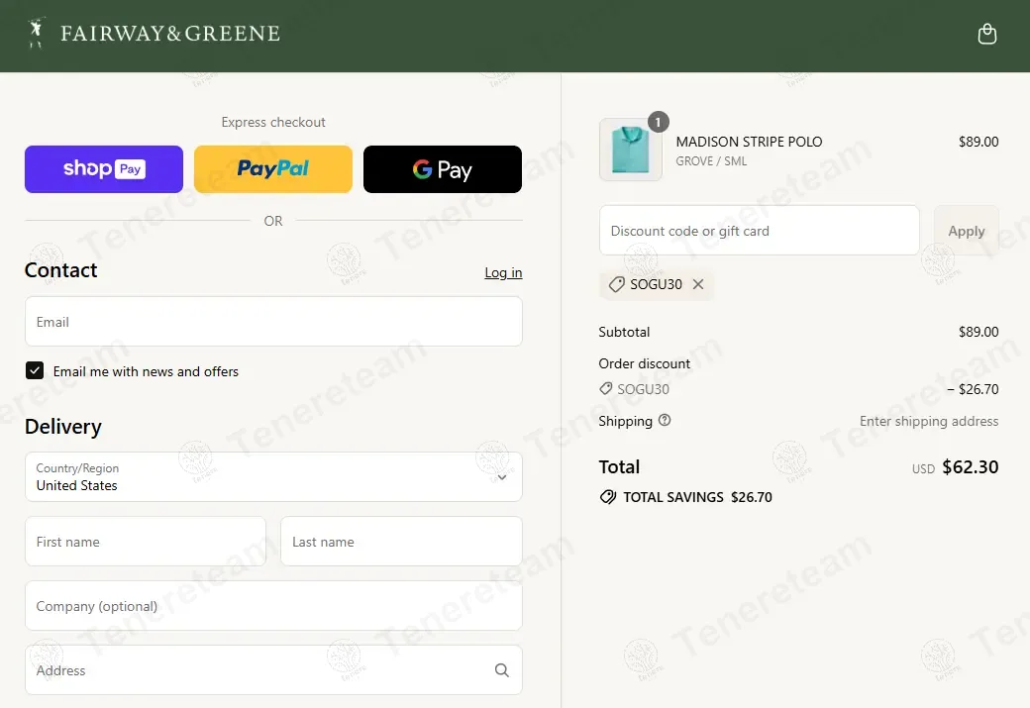Select the Last name field
This screenshot has height=708, width=1030.
click(401, 542)
